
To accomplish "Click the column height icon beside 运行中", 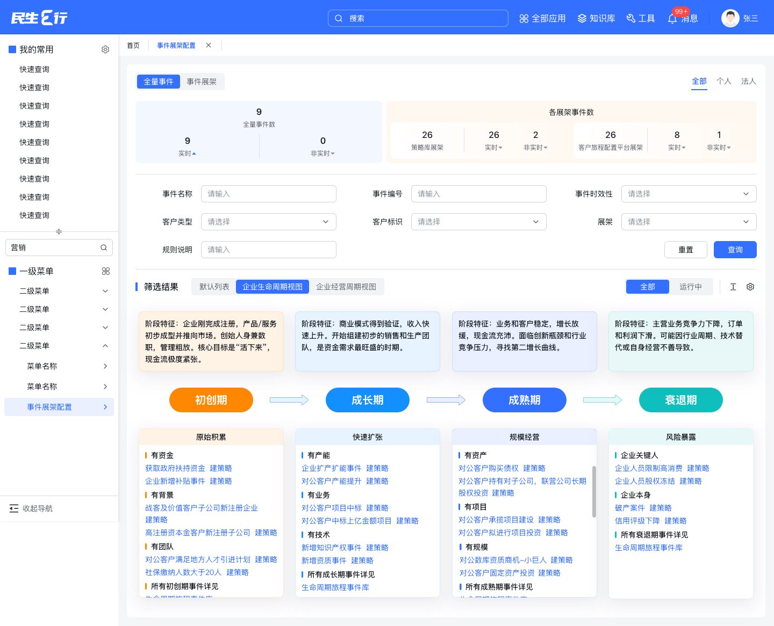I will [733, 287].
